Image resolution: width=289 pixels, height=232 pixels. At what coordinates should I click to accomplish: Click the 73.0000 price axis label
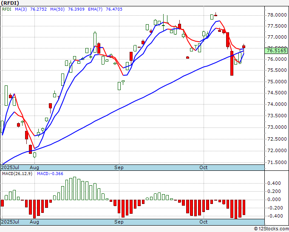click(277, 127)
